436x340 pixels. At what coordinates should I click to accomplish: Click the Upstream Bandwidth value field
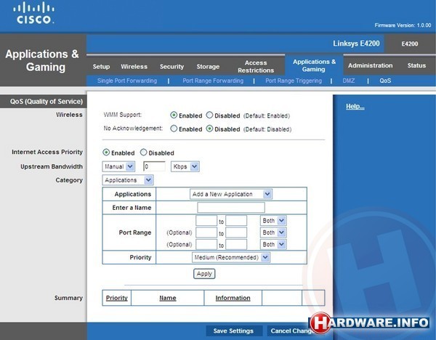[154, 166]
